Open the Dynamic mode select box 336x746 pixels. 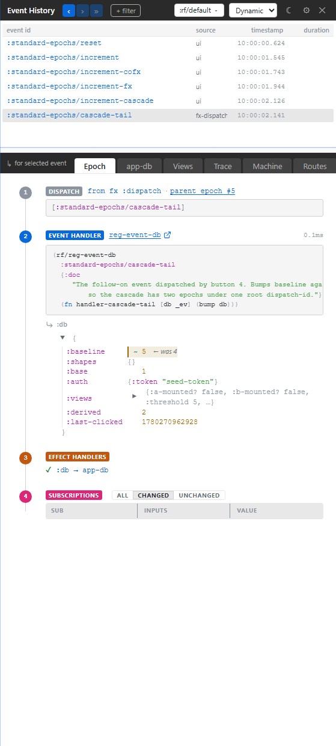[x=253, y=10]
